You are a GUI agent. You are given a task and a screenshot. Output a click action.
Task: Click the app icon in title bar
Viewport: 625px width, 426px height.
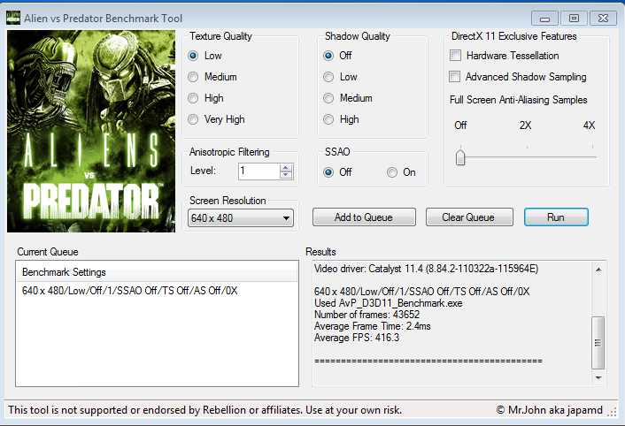(13, 18)
